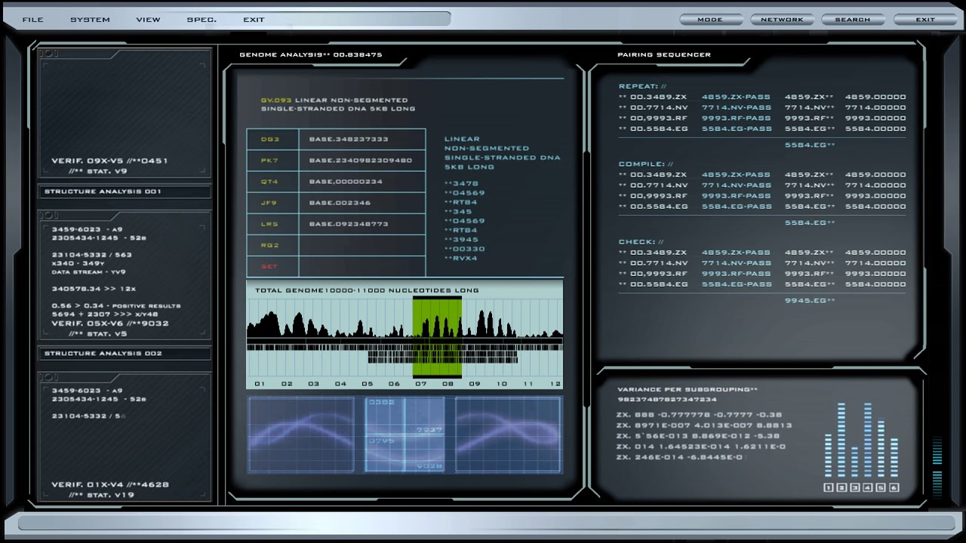Click numbered icon 4 below the variance equalizer

(x=868, y=487)
